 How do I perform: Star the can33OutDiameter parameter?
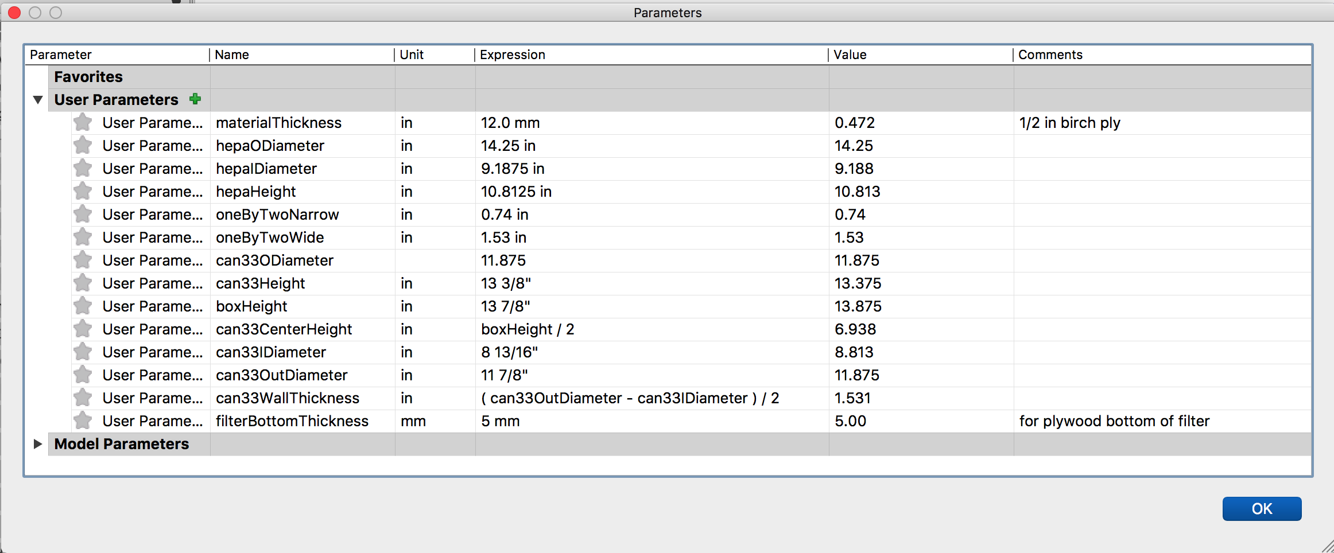[83, 375]
